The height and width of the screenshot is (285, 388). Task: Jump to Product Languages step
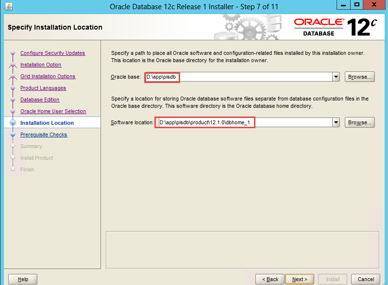(x=43, y=88)
